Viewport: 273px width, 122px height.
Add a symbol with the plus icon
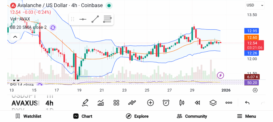click(150, 103)
